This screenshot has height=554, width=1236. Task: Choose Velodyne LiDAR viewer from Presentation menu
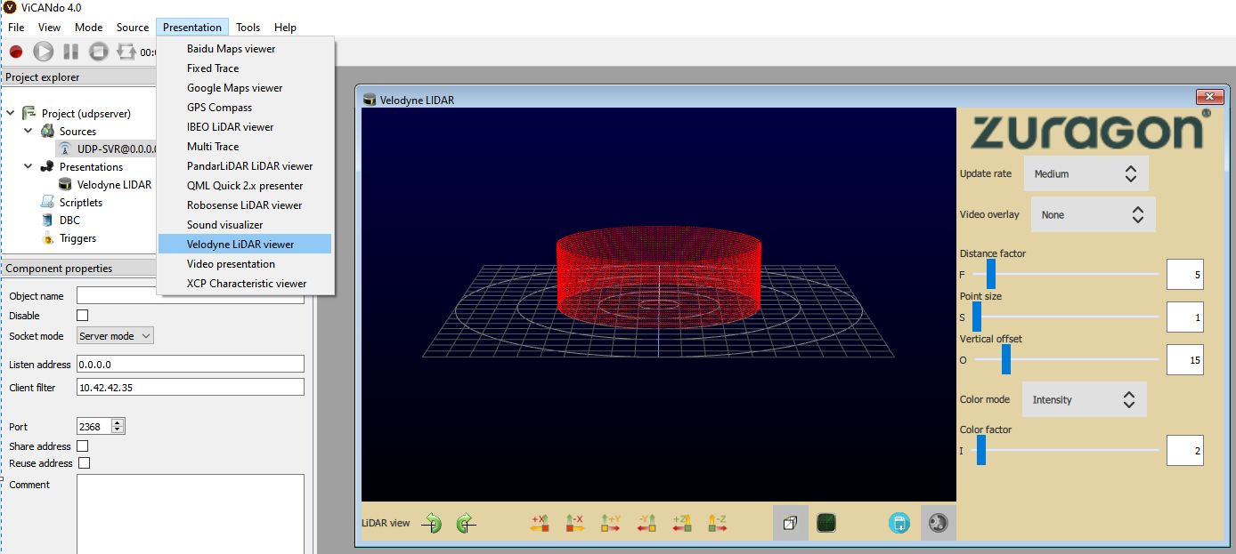click(x=245, y=244)
